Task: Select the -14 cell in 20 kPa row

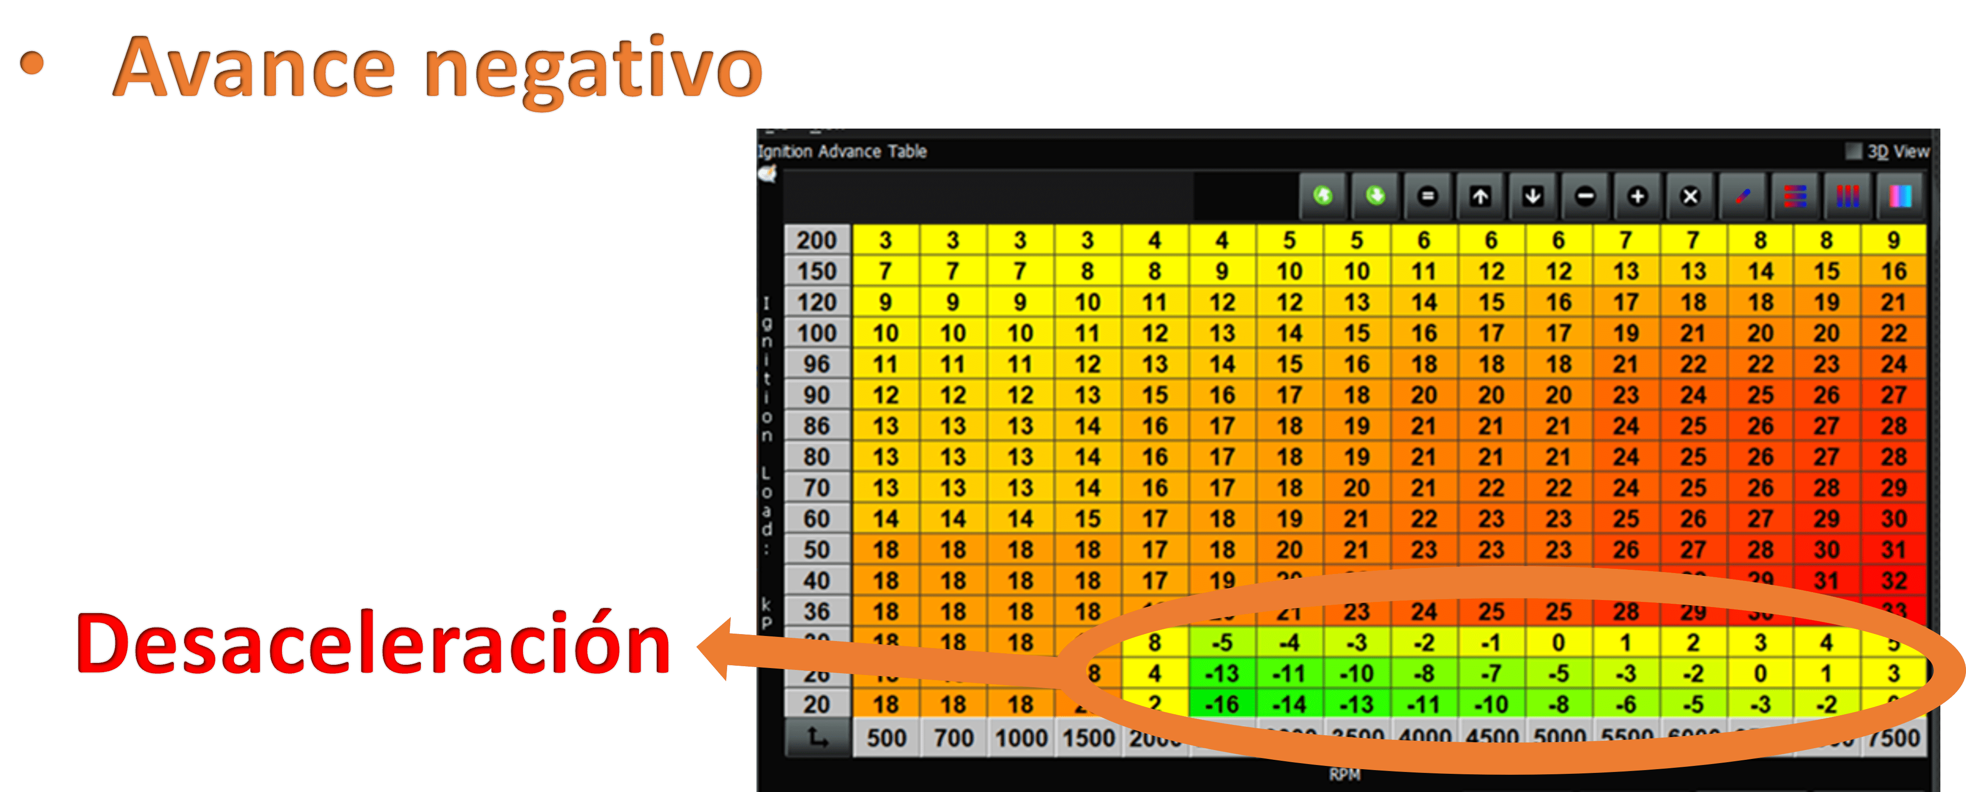Action: 1290,703
